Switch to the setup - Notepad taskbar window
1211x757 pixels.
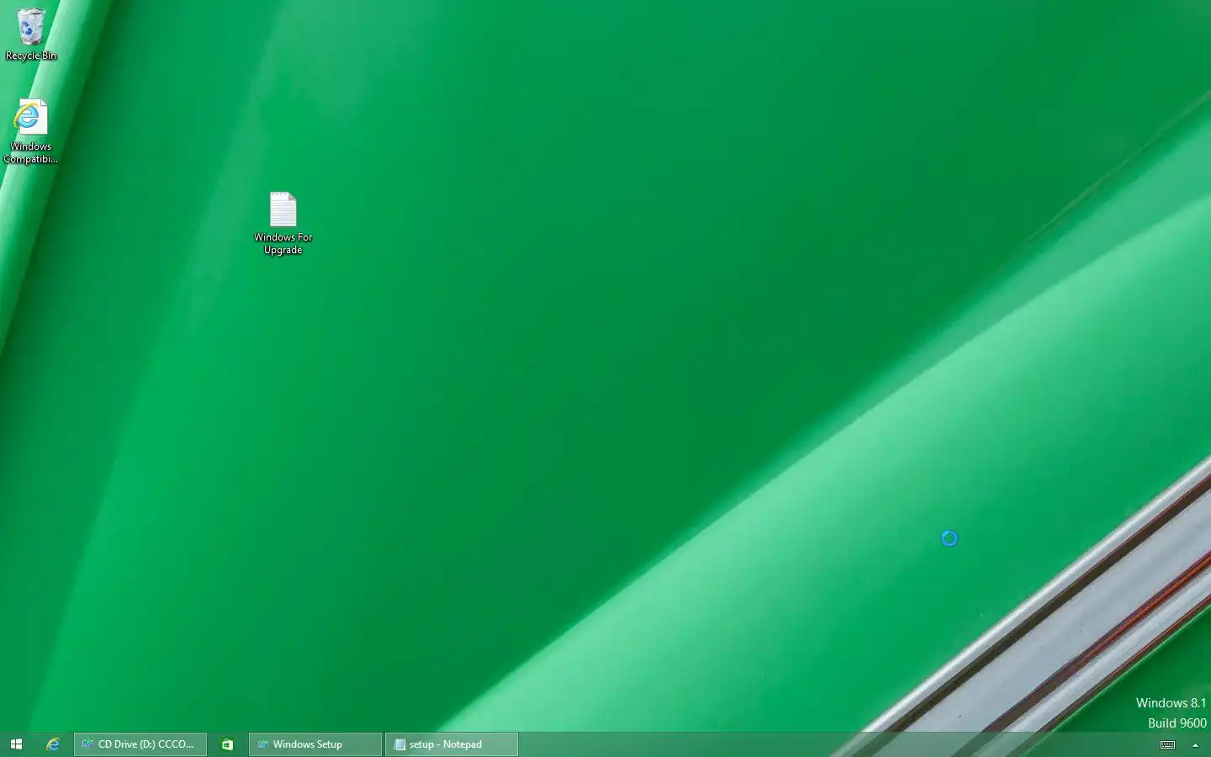click(452, 744)
